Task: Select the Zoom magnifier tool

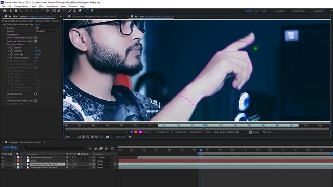Action: click(x=21, y=11)
